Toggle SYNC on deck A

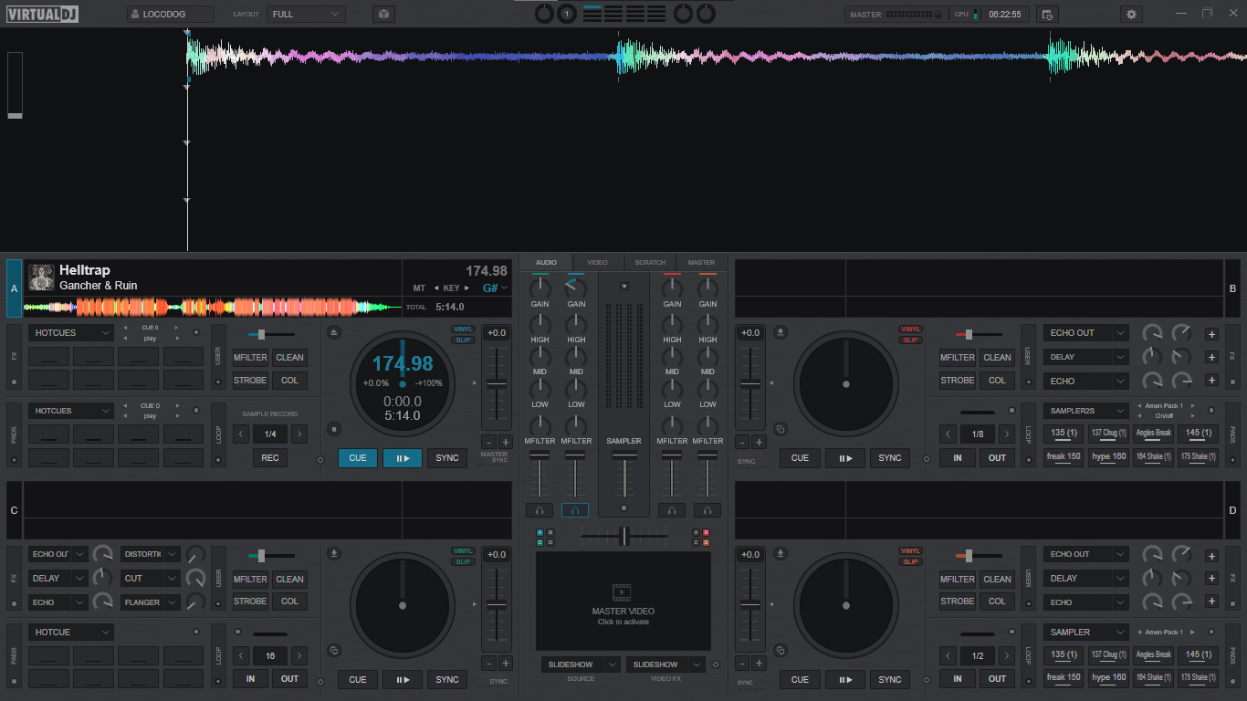pos(447,458)
